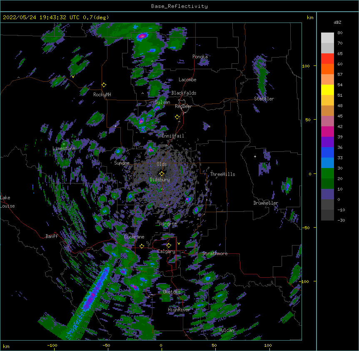359x351 pixels.
Task: Click the 45 dBZ legend value
Action: [x=340, y=116]
